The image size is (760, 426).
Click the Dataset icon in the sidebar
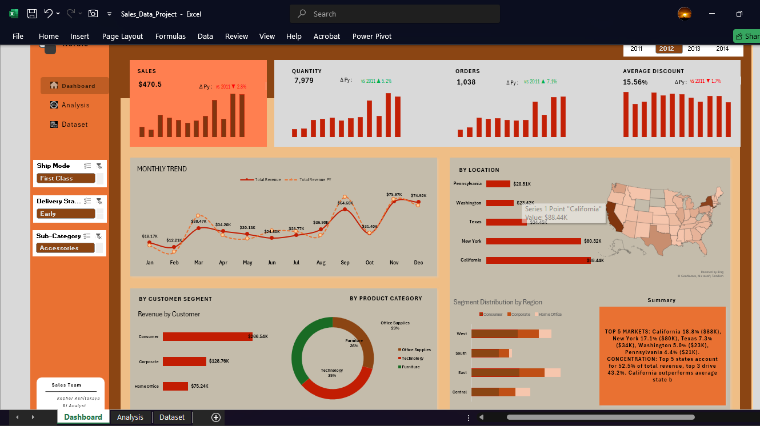tap(54, 124)
